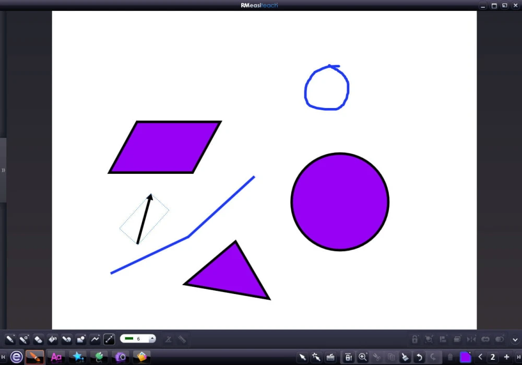
Task: Open the Drawing tools paintbrush tab
Action: click(x=34, y=357)
